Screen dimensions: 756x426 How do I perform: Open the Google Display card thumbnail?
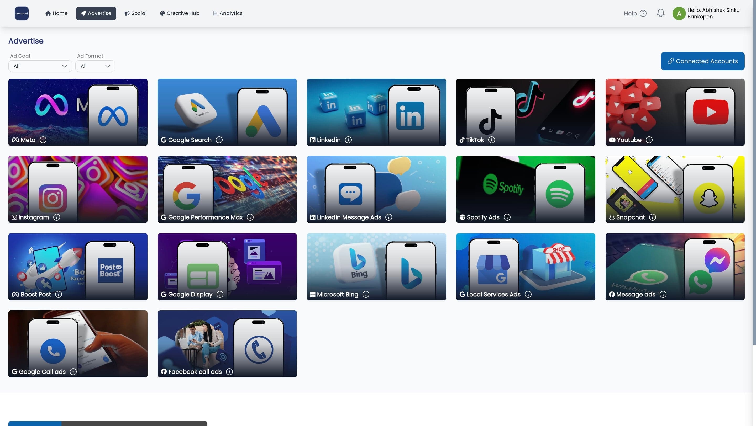[227, 267]
